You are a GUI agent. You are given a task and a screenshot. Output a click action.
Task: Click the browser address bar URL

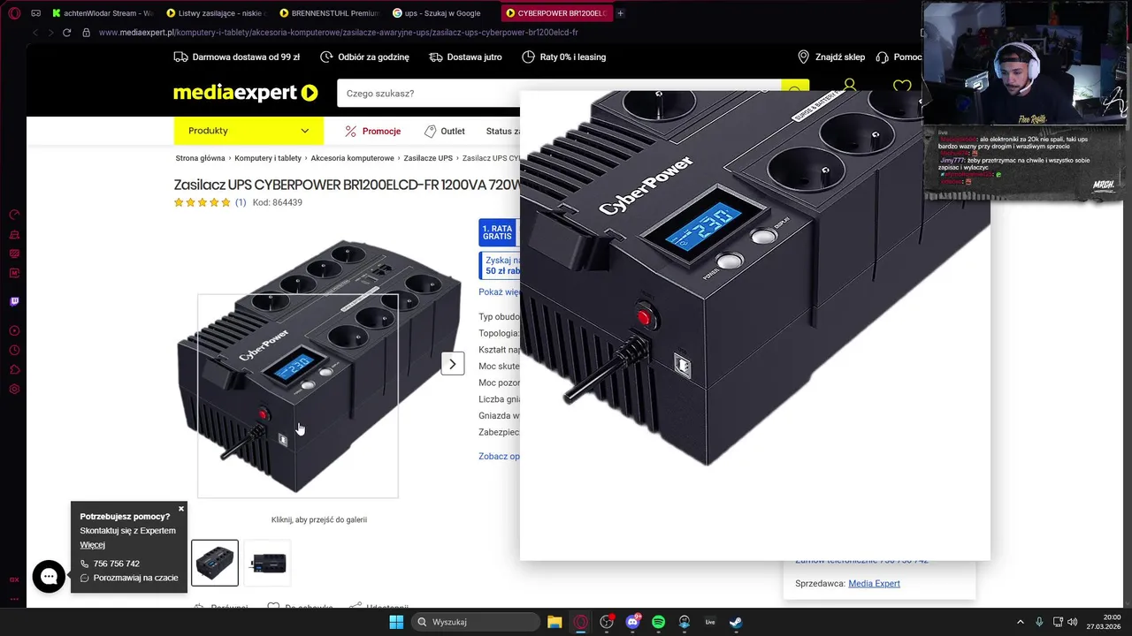(339, 33)
